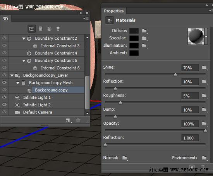
Task: Toggle Infinite Light 2 eye icon
Action: (4, 104)
